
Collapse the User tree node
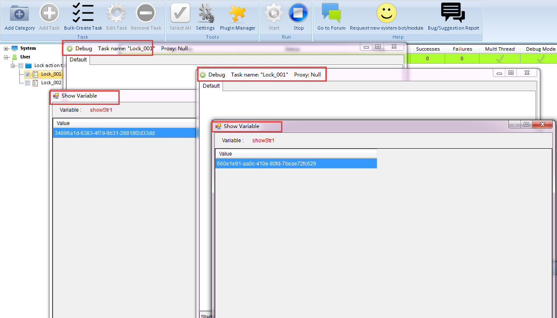pyautogui.click(x=6, y=57)
